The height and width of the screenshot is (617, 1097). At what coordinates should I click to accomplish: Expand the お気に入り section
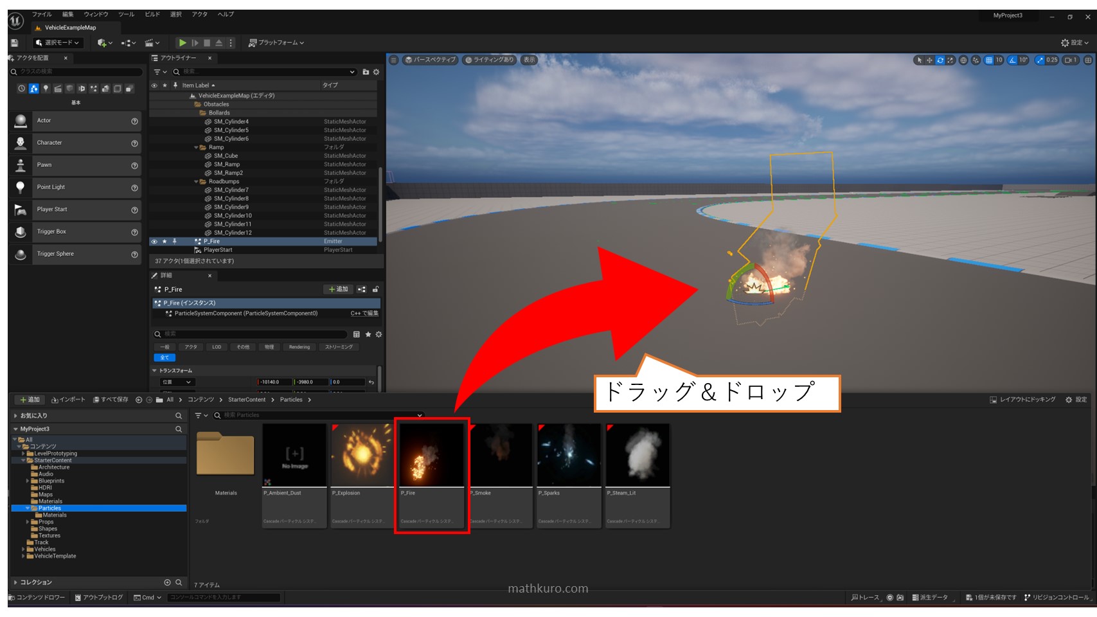pyautogui.click(x=15, y=416)
